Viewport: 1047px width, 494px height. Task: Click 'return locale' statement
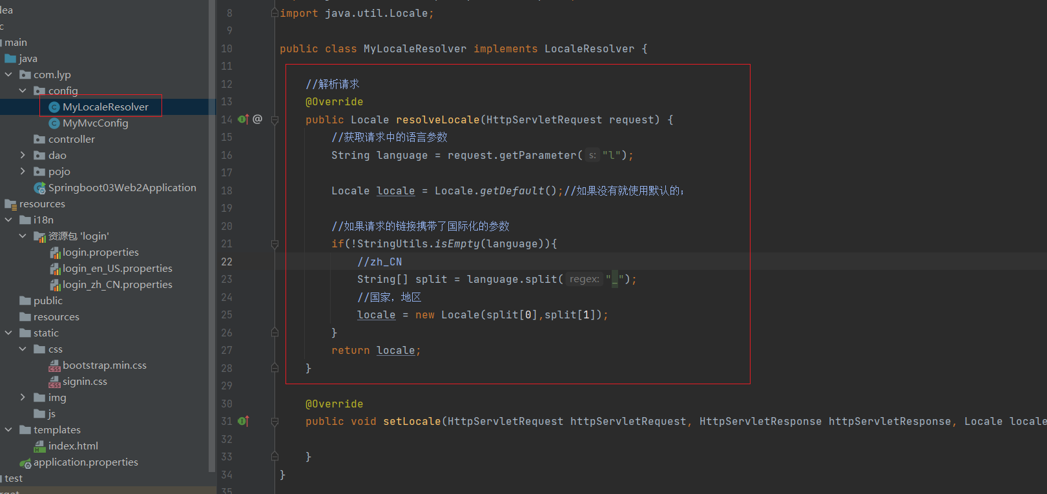376,351
